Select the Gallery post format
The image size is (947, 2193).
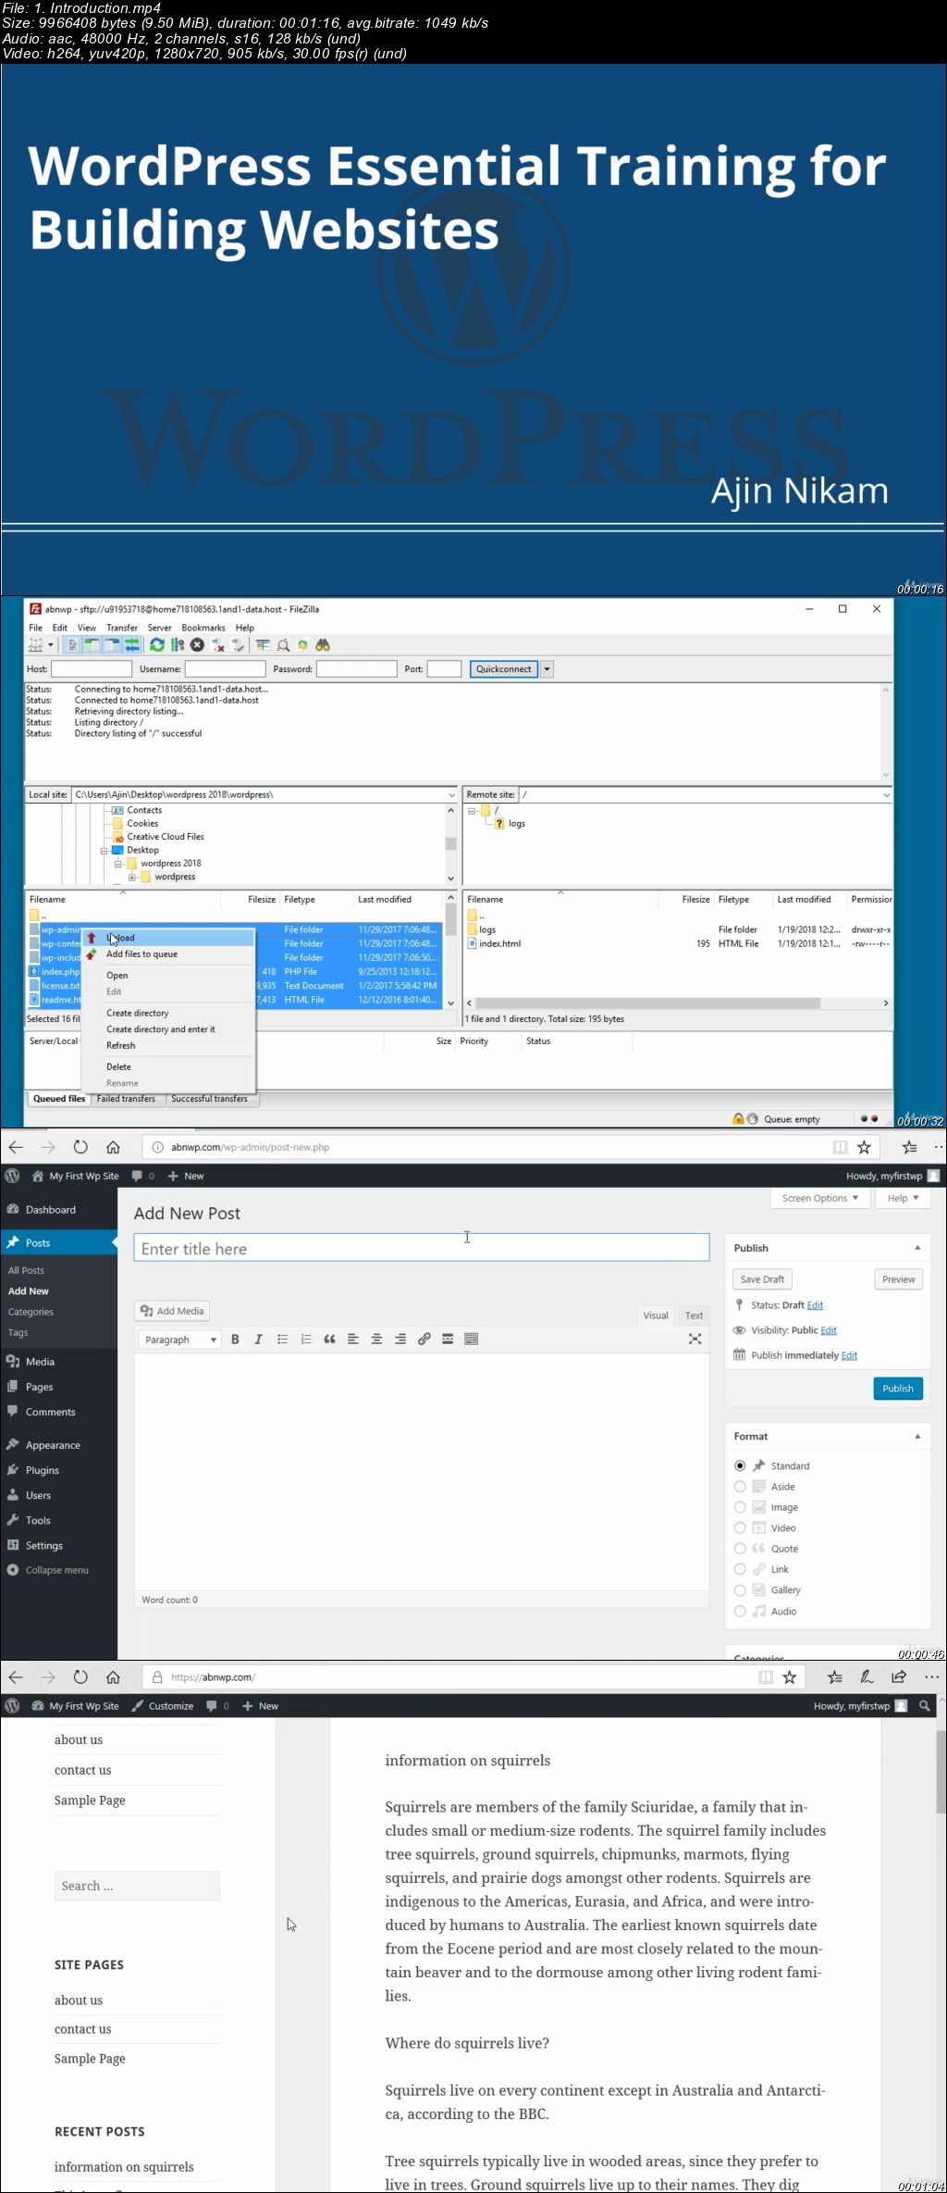tap(740, 1590)
